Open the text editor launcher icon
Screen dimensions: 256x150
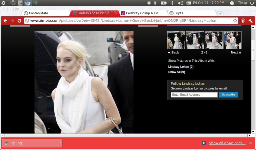tap(20, 3)
